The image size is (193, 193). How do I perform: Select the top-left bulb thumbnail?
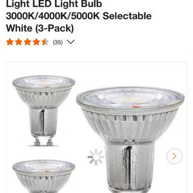click(x=44, y=111)
